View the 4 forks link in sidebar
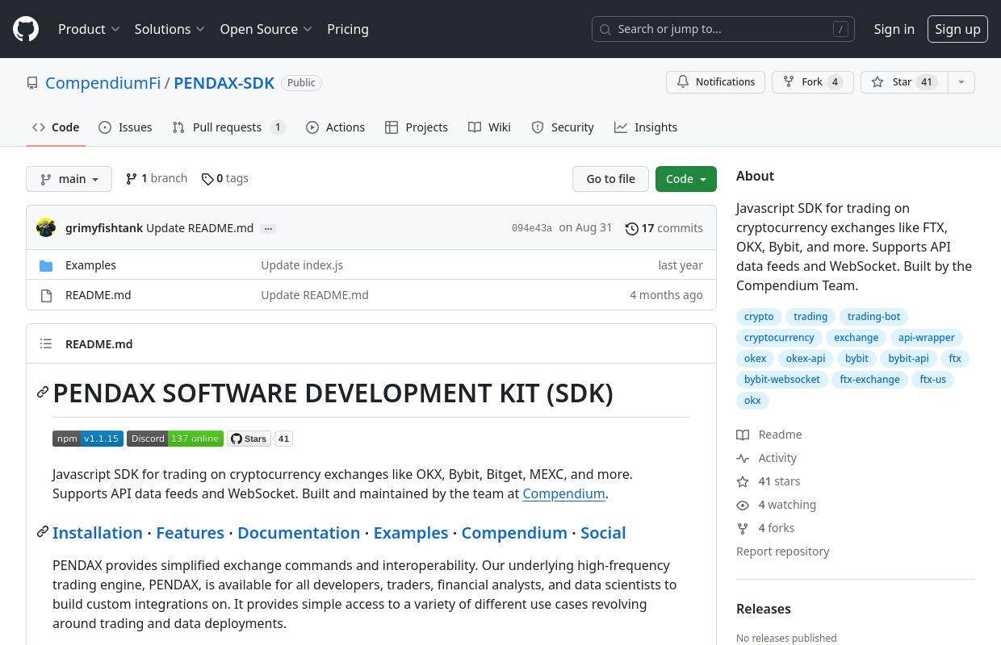Screen dimensions: 1001x645 (x=765, y=528)
